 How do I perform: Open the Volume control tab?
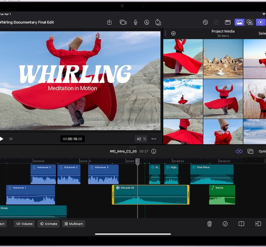point(24,224)
